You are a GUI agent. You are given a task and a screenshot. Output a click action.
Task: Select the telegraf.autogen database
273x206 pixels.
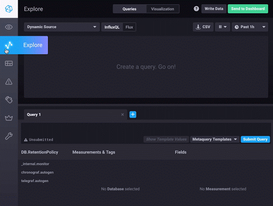pos(35,181)
